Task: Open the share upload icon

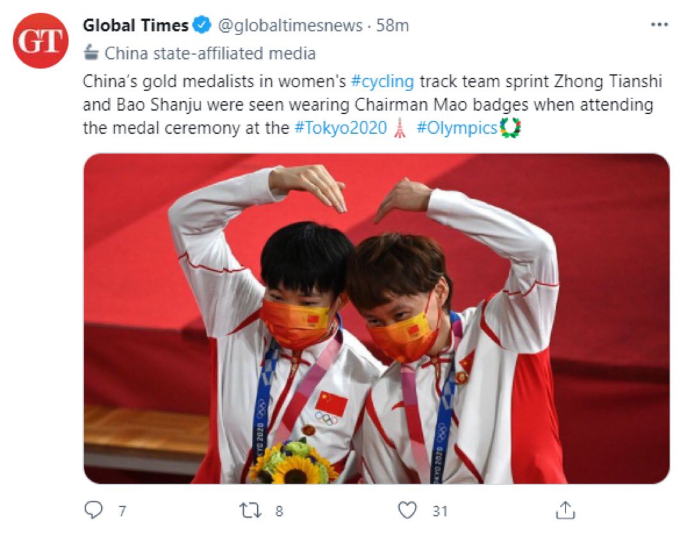Action: (x=565, y=510)
